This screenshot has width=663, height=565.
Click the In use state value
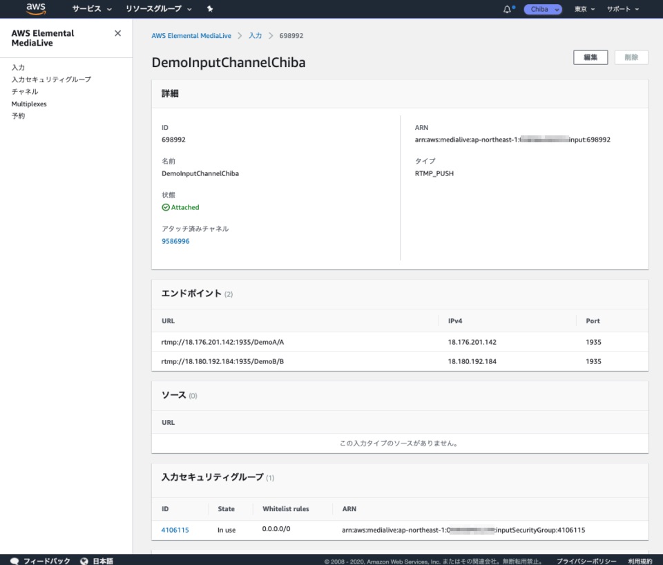pos(227,530)
